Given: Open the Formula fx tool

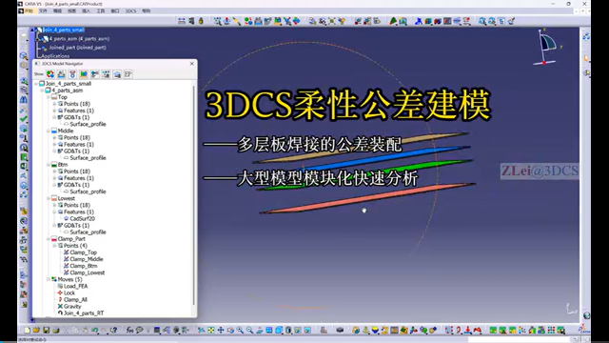Looking at the screenshot, I should click(129, 331).
